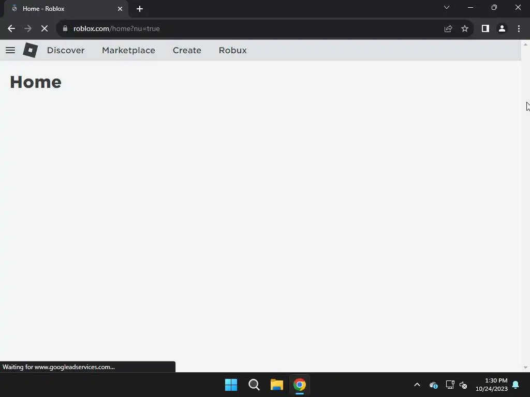Click the Roblox logo icon
This screenshot has width=530, height=397.
pyautogui.click(x=31, y=50)
